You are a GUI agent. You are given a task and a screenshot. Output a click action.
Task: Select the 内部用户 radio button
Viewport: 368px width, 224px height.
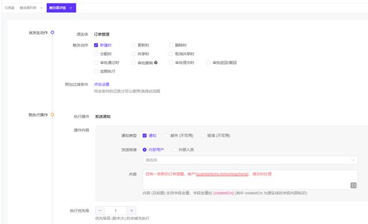point(144,149)
